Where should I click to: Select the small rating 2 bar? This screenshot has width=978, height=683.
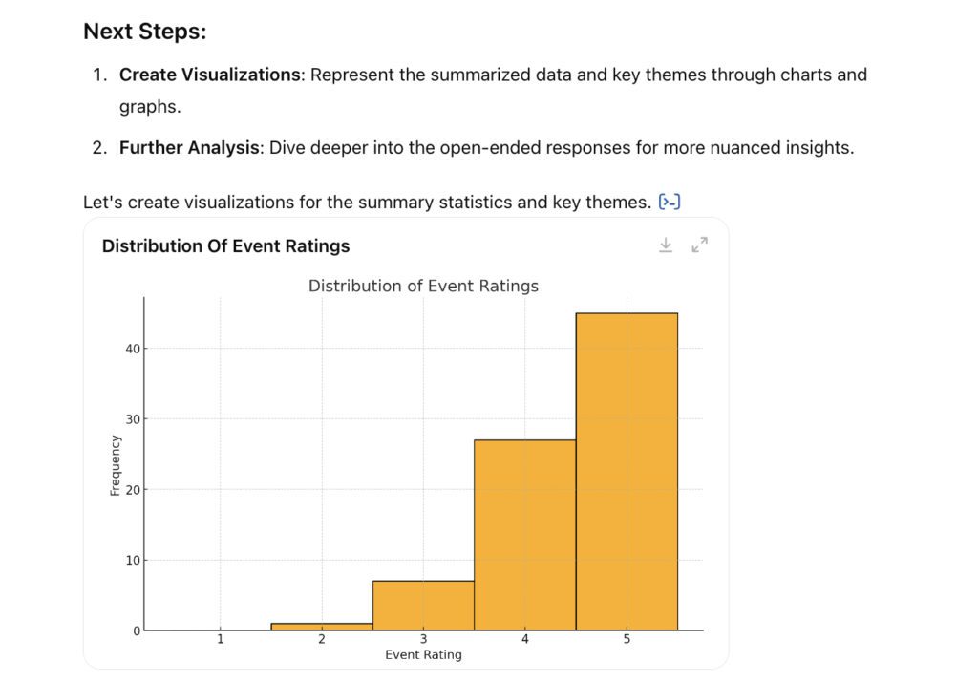(x=322, y=627)
